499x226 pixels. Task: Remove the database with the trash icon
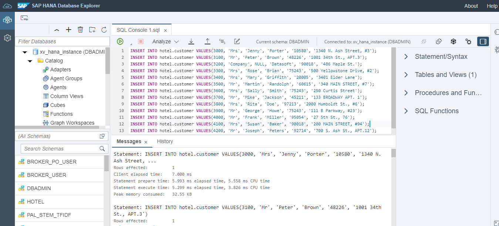point(80,30)
